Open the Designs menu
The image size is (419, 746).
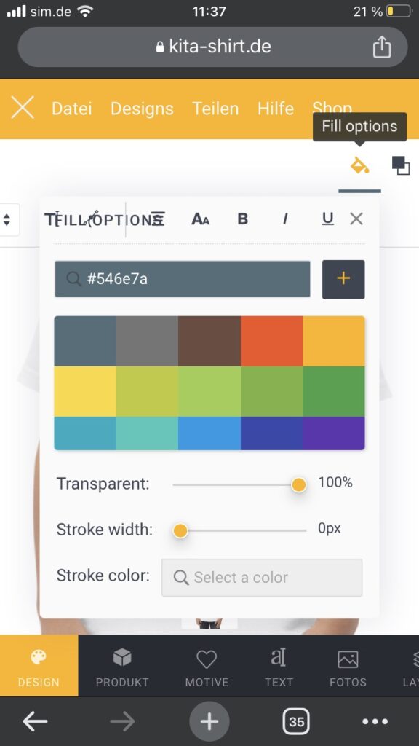(x=142, y=109)
